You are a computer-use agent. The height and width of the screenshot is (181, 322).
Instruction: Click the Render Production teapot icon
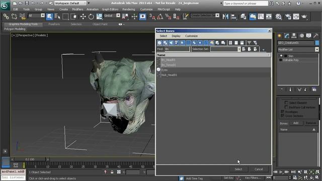coord(304,17)
